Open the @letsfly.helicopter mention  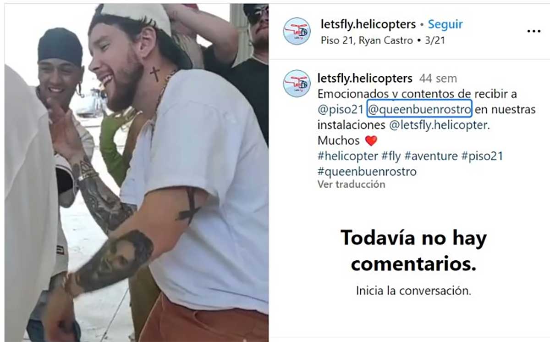point(439,125)
